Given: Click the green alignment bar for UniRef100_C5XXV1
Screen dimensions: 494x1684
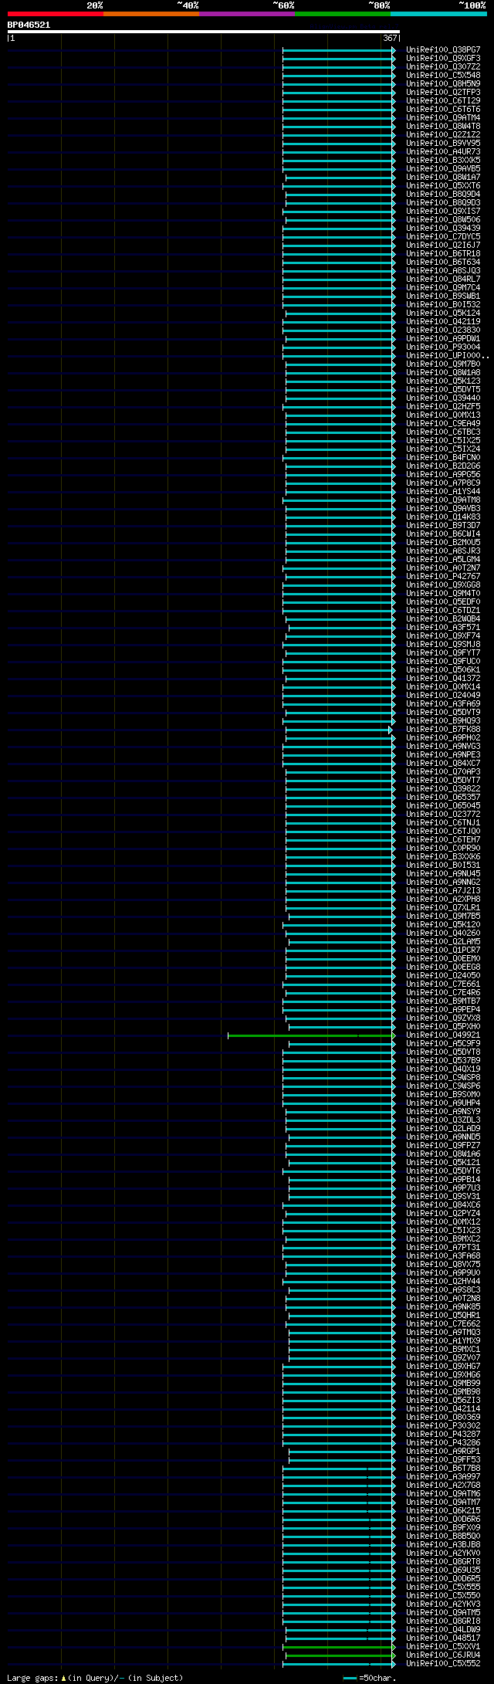Looking at the screenshot, I should 339,1647.
